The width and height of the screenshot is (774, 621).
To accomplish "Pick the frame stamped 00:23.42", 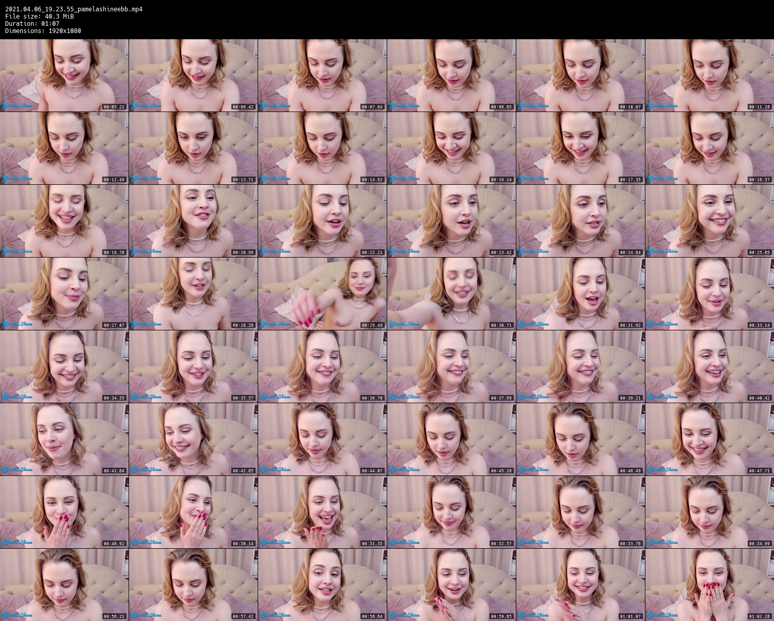I will click(x=451, y=221).
